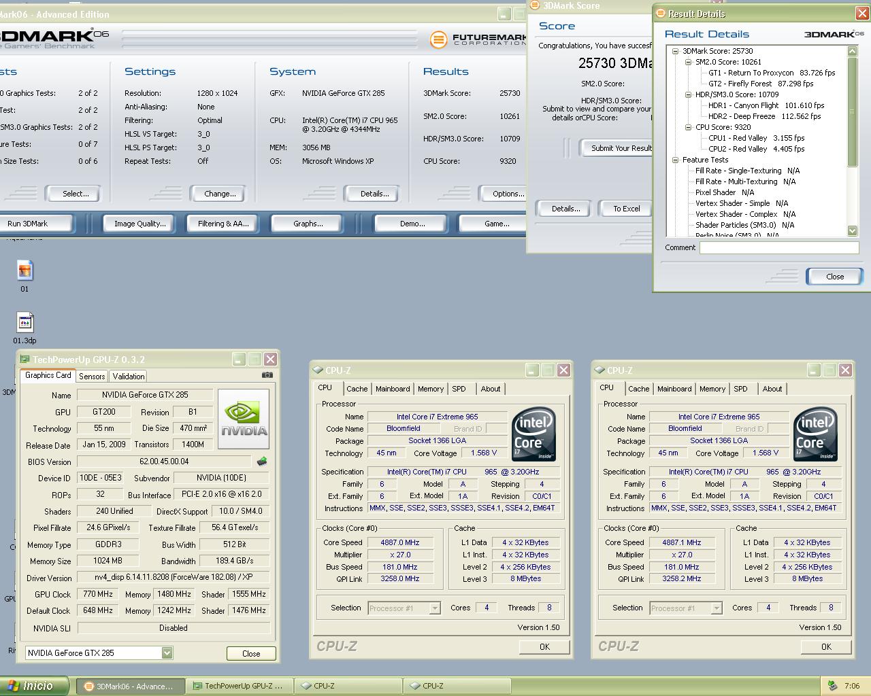Viewport: 871px width, 696px height.
Task: Click To Excel button in Score window
Action: click(626, 209)
